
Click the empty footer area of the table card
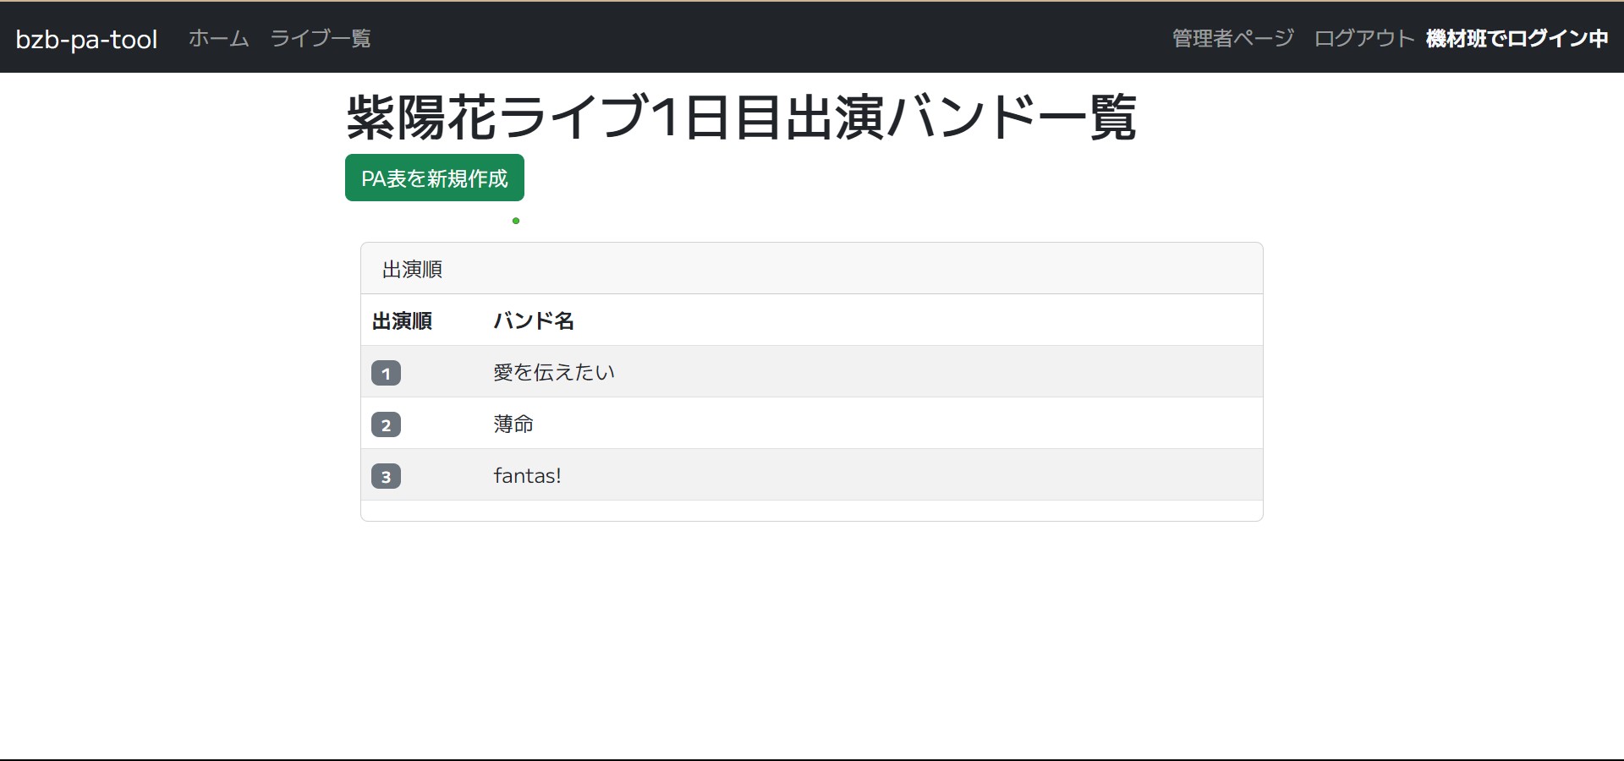coord(810,511)
